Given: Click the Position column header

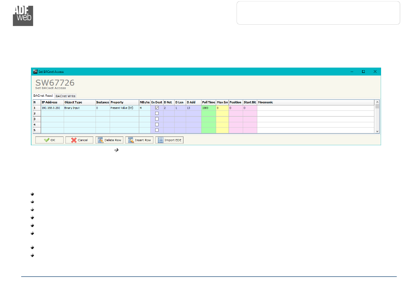Looking at the screenshot, I should (236, 102).
